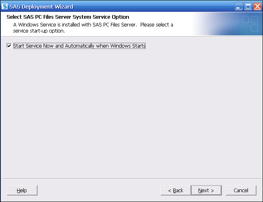Minimize the SAS Deployment Wizard window
Viewport: 263px width, 202px height.
239,7
